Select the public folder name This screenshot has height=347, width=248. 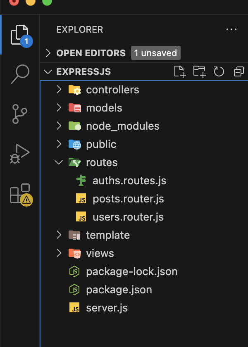(101, 145)
